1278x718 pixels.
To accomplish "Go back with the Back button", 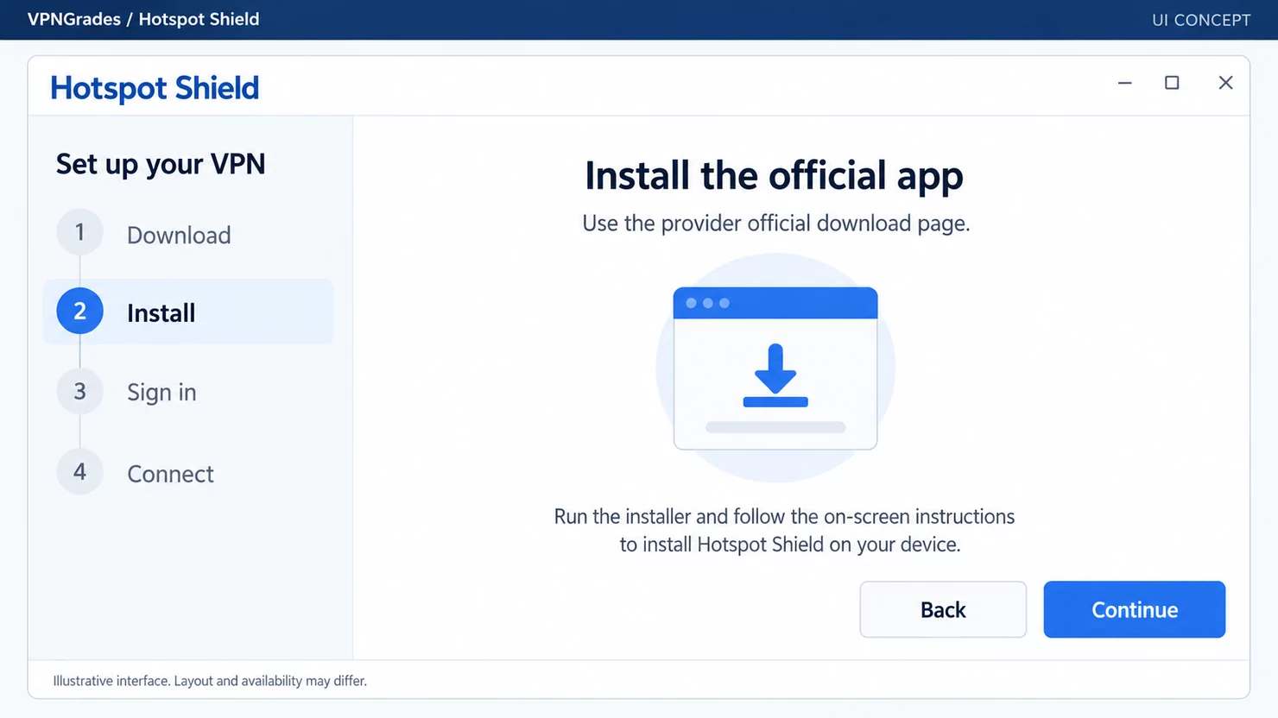I will point(943,609).
